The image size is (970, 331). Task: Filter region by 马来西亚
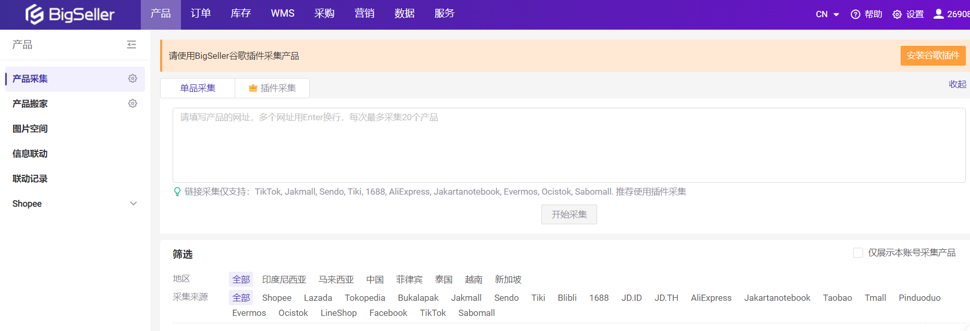(336, 279)
